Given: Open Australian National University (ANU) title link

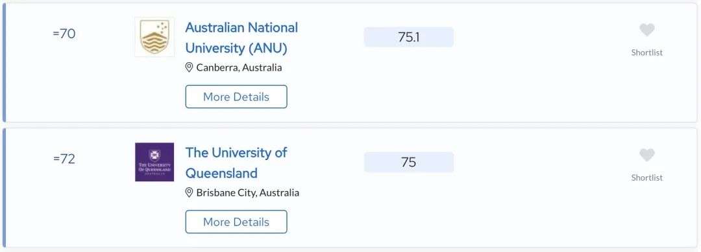Looking at the screenshot, I should tap(241, 38).
